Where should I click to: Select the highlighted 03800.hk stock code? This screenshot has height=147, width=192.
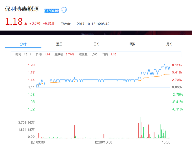coord(51,11)
